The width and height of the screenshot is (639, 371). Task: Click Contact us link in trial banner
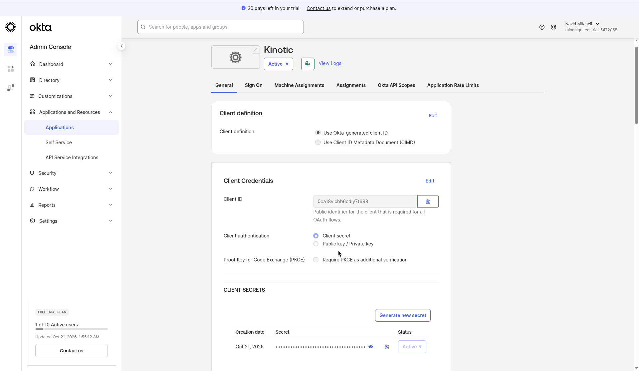[319, 8]
